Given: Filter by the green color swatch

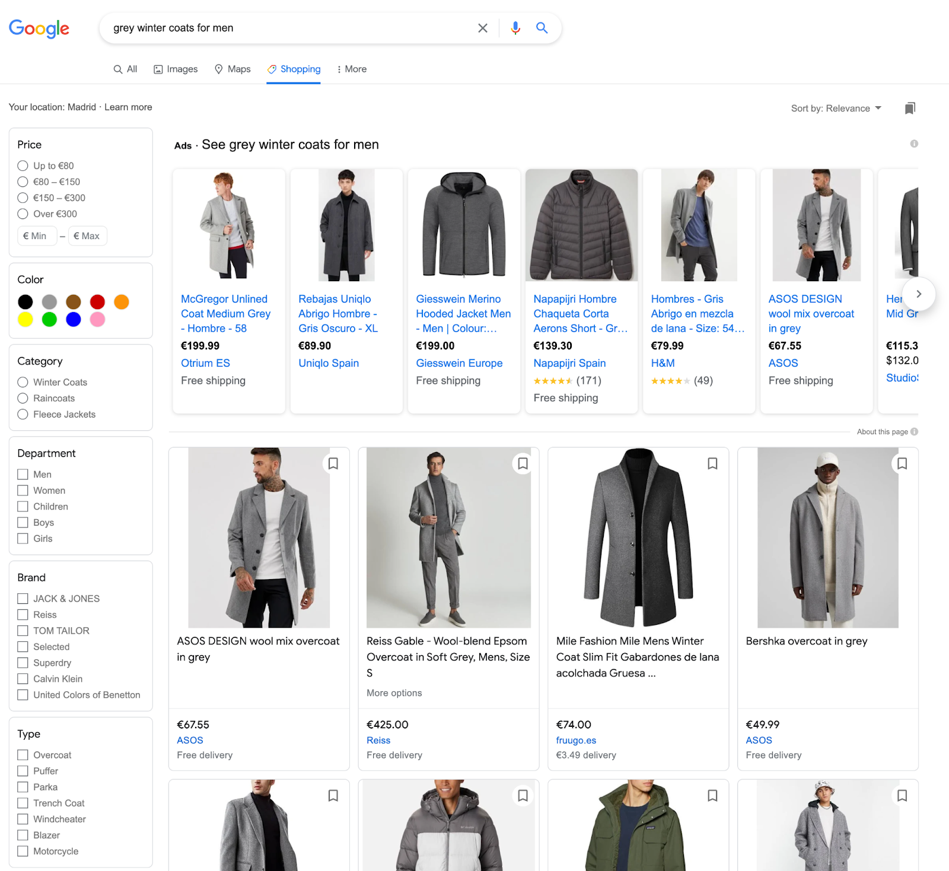Looking at the screenshot, I should click(x=49, y=320).
